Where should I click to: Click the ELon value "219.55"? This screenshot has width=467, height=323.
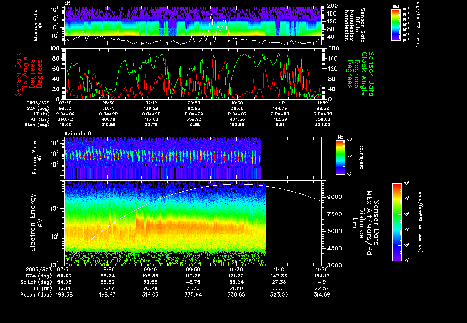click(x=109, y=125)
